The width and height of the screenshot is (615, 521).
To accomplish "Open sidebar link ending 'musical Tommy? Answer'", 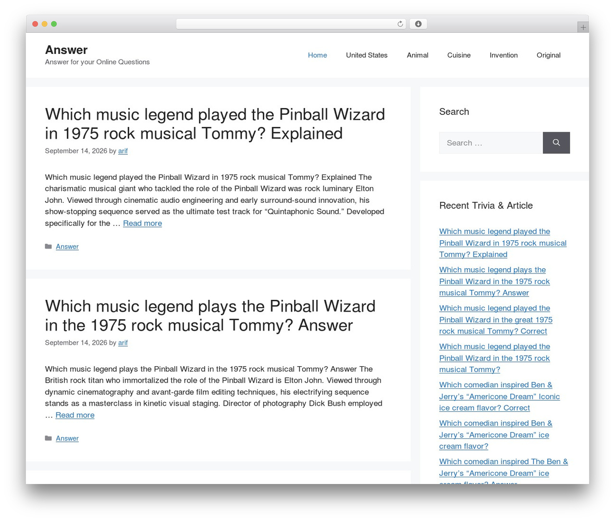I will (x=494, y=281).
